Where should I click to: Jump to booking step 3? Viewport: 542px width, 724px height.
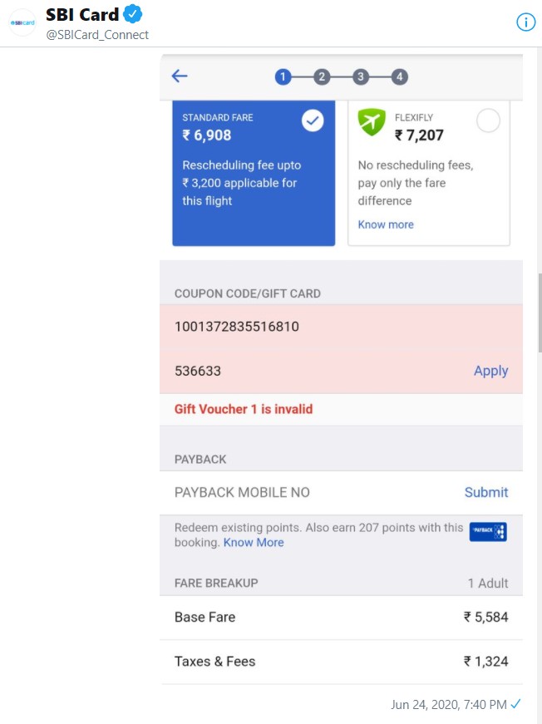tap(360, 77)
